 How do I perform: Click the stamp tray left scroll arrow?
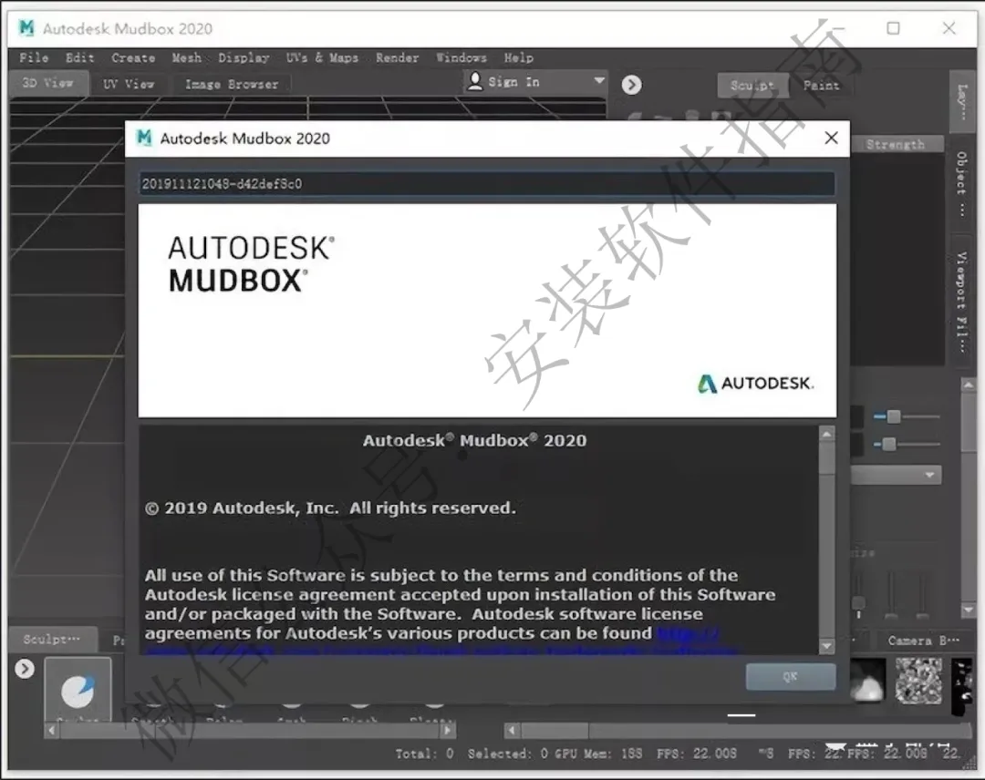pos(512,731)
